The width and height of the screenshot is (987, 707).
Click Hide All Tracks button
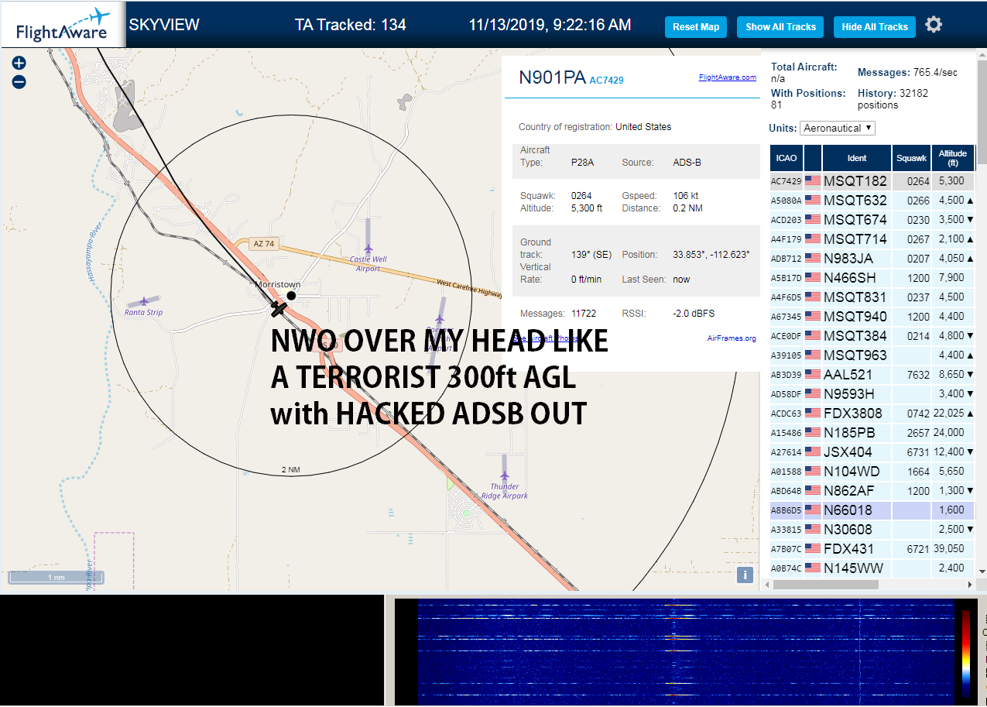875,27
